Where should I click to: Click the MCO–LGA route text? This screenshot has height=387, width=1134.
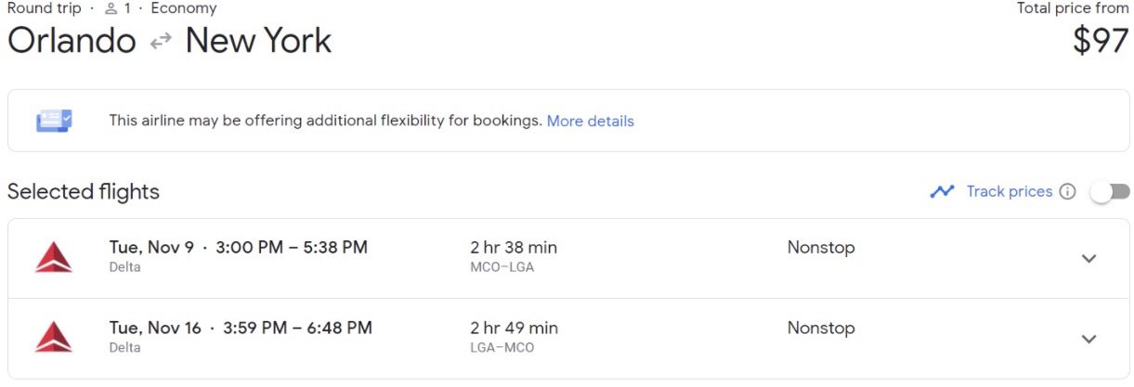click(x=502, y=267)
